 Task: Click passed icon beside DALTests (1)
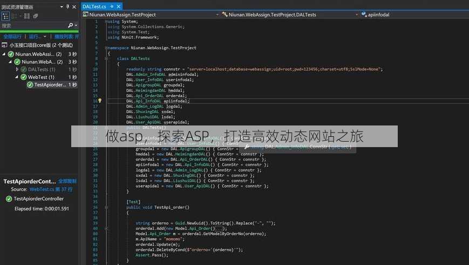click(24, 69)
